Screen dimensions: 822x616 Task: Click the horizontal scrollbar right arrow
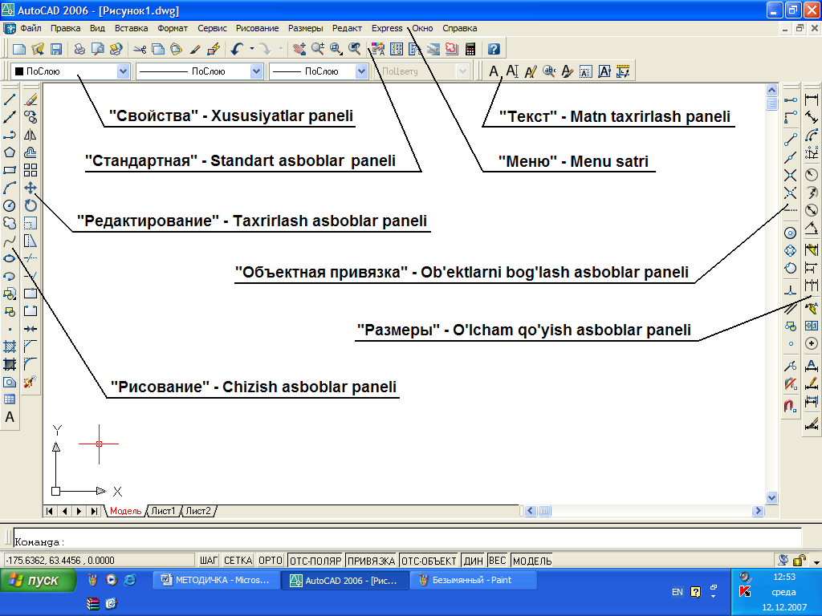(758, 511)
